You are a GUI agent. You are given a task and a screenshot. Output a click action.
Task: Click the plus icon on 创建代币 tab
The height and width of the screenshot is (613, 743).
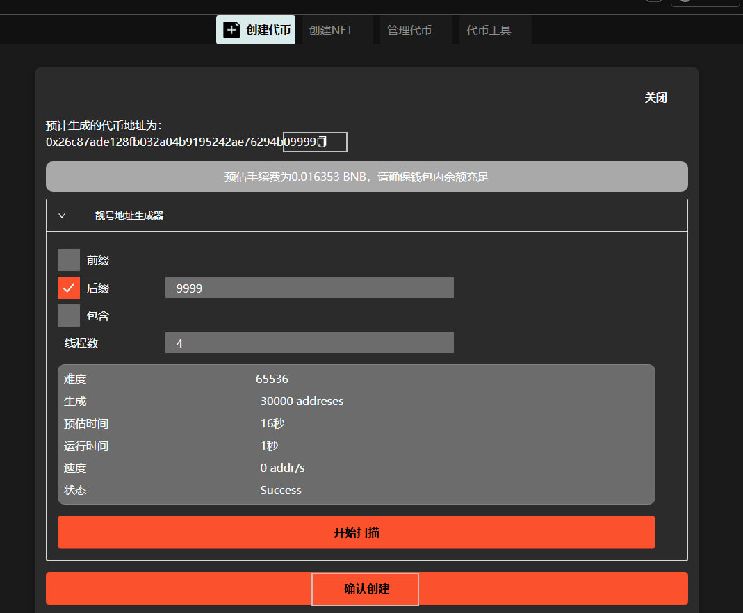(231, 30)
